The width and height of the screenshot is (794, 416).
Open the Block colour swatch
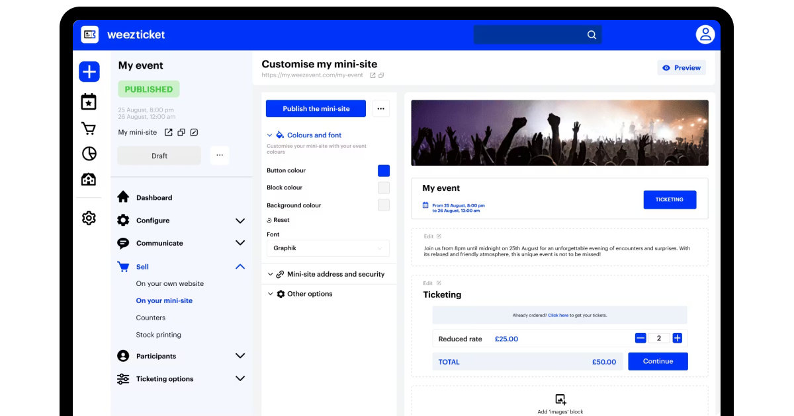click(x=384, y=188)
